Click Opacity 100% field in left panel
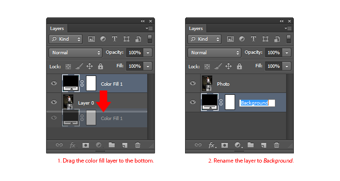 tap(135, 53)
